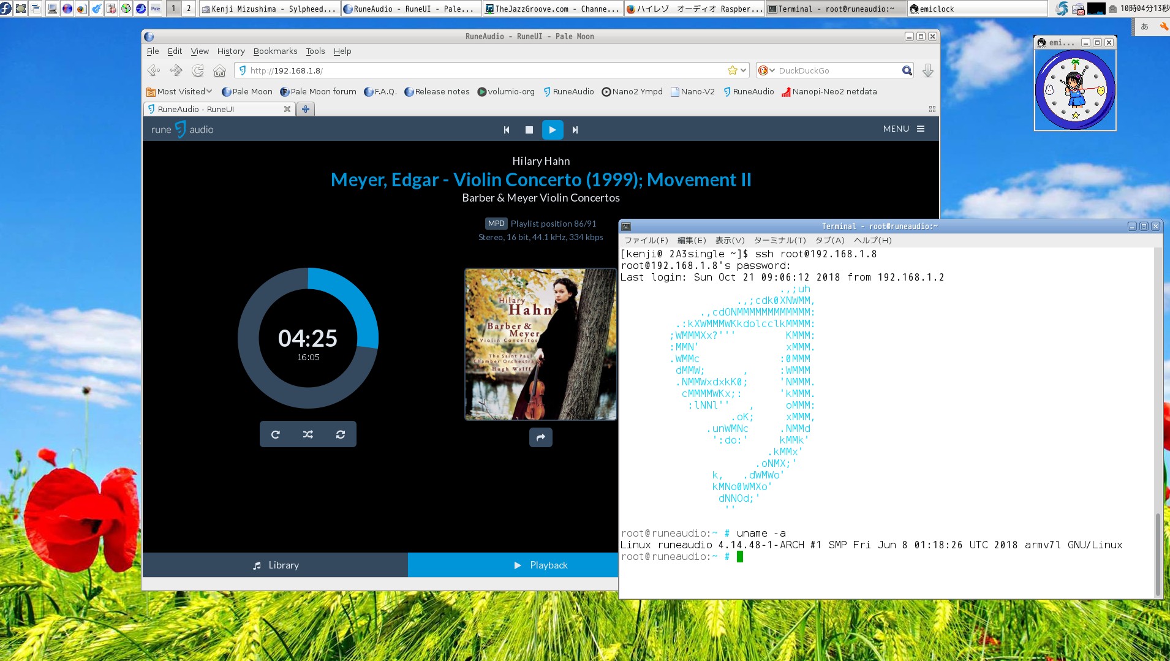Open the RuneAudio MENU dropdown
This screenshot has width=1170, height=661.
(x=904, y=129)
